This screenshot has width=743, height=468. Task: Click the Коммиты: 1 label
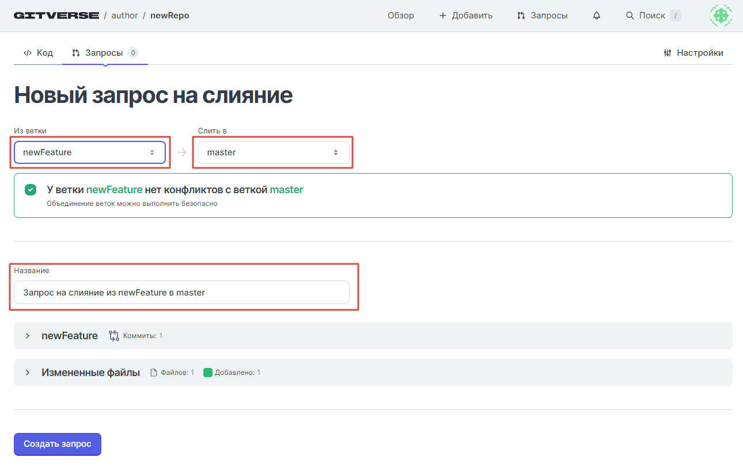[x=143, y=336]
